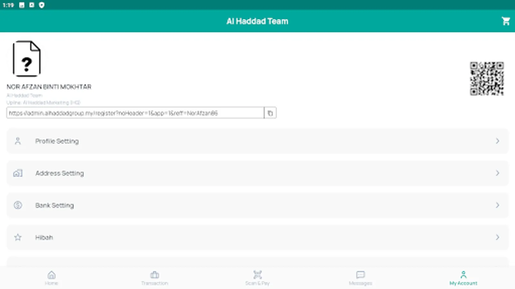Tap the second square status bar icon
The image size is (515, 289).
(32, 5)
